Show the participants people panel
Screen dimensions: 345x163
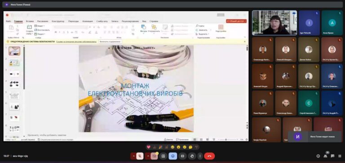tap(325, 156)
